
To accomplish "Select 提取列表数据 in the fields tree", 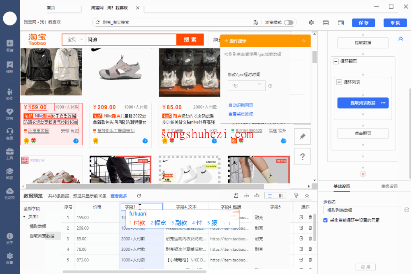I will 42,236.
